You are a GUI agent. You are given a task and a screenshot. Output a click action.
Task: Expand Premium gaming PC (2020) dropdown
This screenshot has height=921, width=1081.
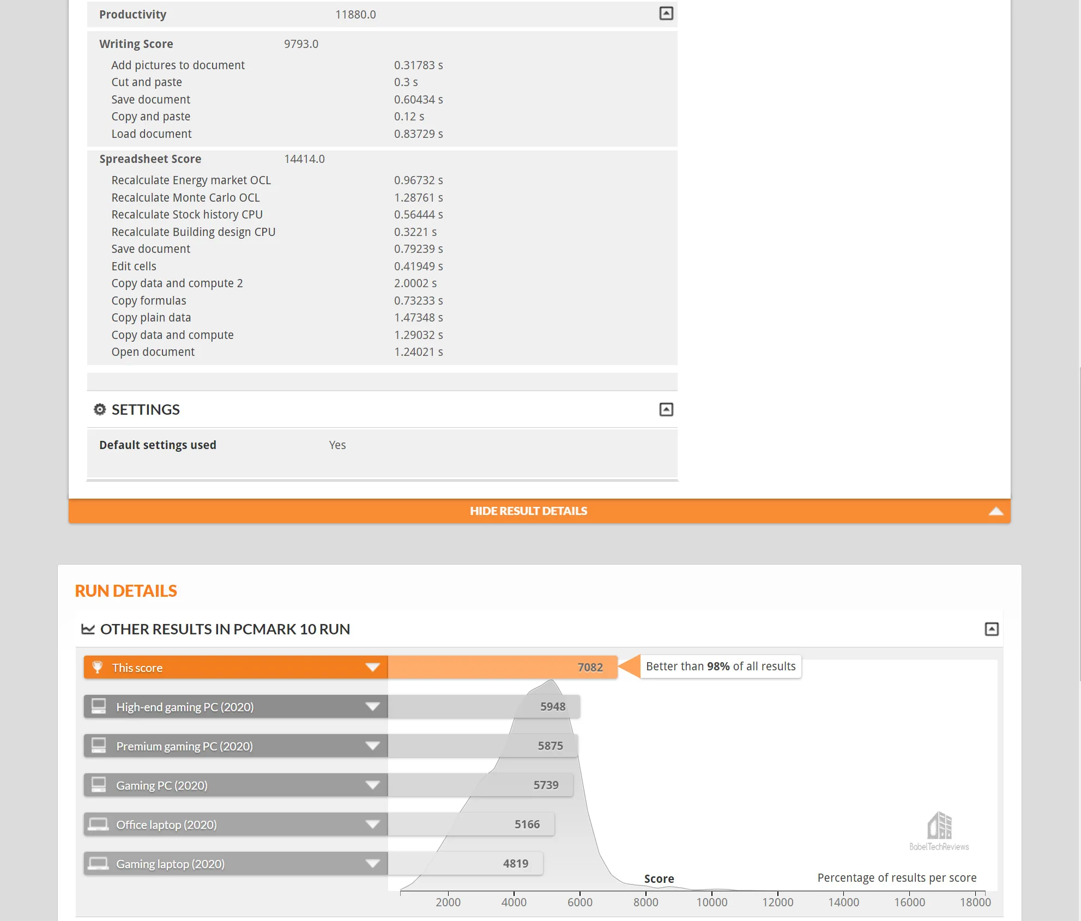[x=372, y=746]
